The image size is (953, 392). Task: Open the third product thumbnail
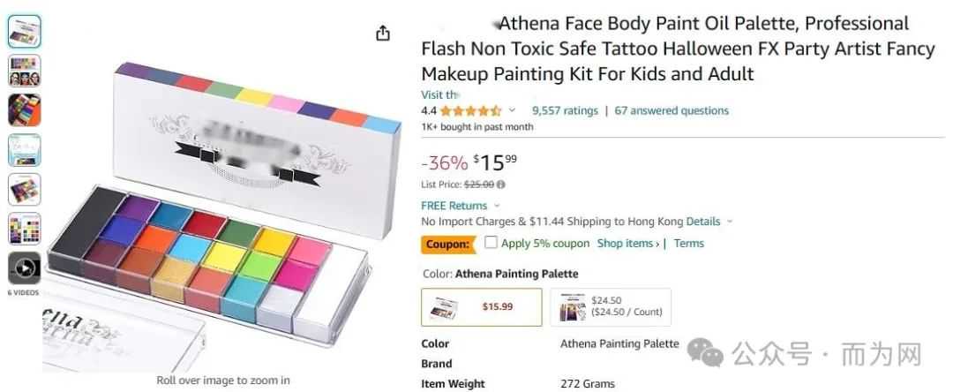coord(24,109)
